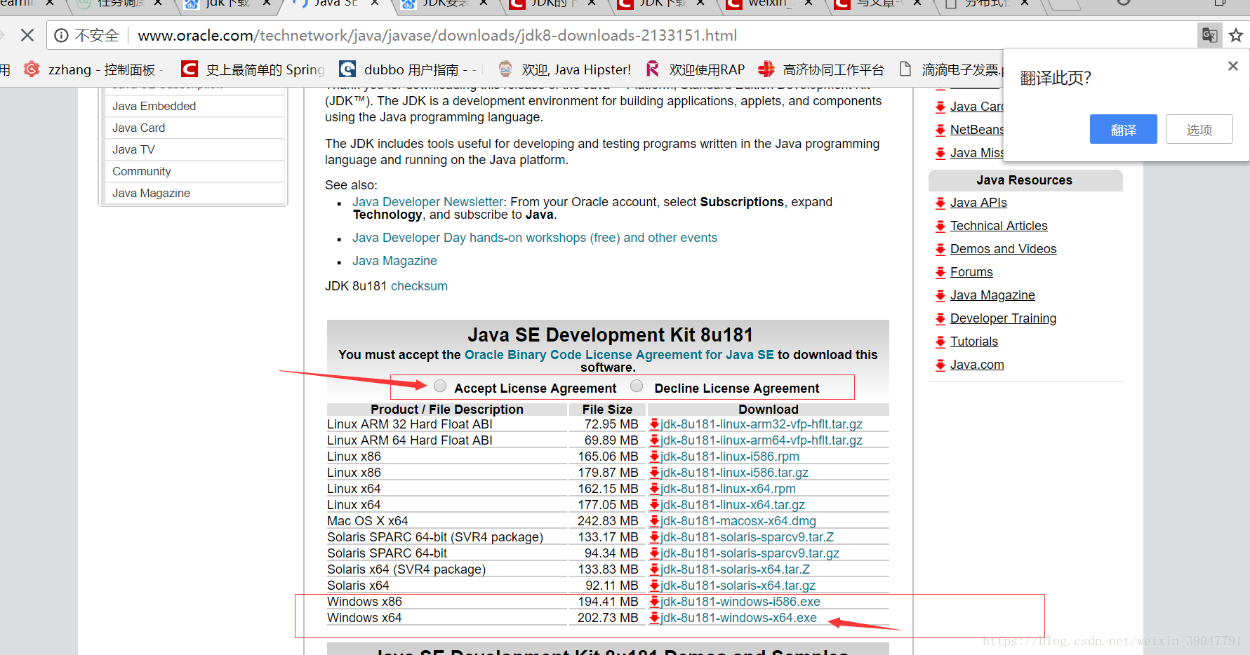Open 欢迎使用RAP bookmark
The image size is (1250, 655).
coord(695,69)
